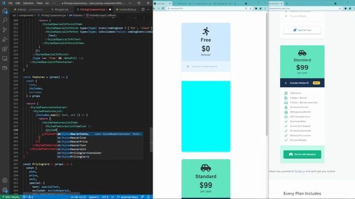
Task: Select StyledPricingCardContainer autocomplete suggestion
Action: [100, 153]
